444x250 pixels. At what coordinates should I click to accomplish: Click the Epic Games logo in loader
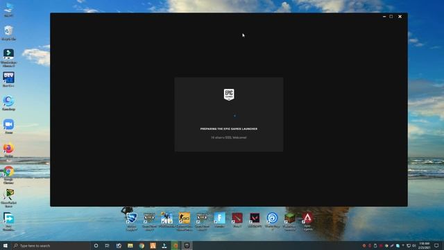click(x=229, y=94)
